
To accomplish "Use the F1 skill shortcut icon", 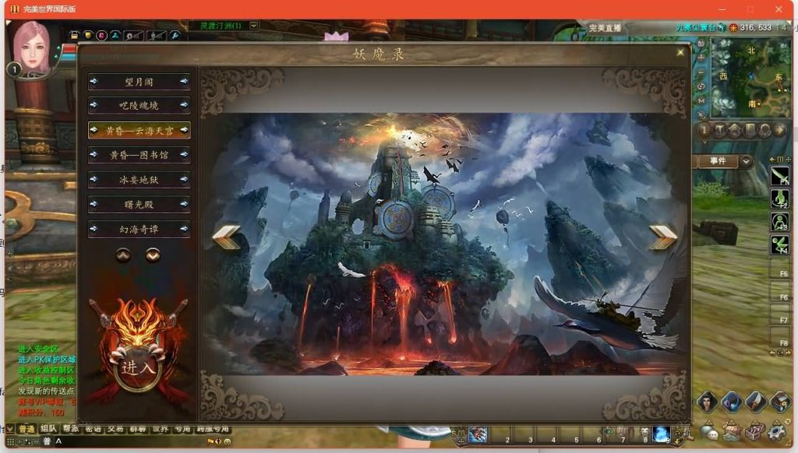I will click(779, 176).
